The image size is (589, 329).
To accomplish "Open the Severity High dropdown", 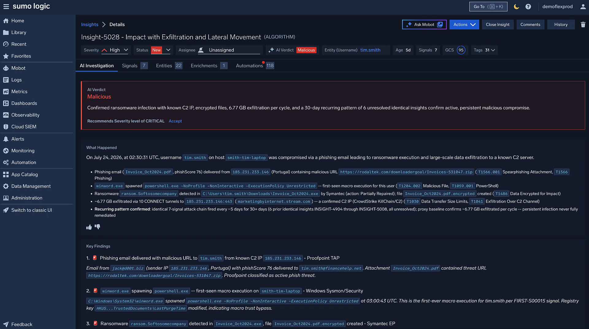I will (115, 50).
